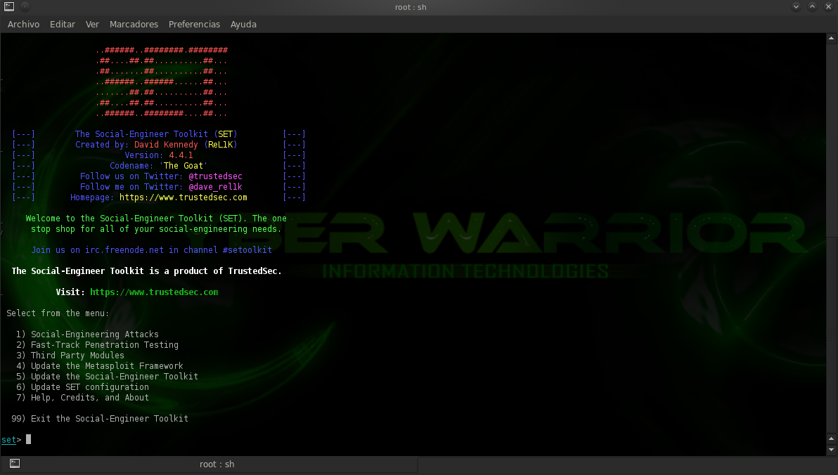838x475 pixels.
Task: Click 'Social-Engineering Attacks' menu line
Action: pos(87,334)
